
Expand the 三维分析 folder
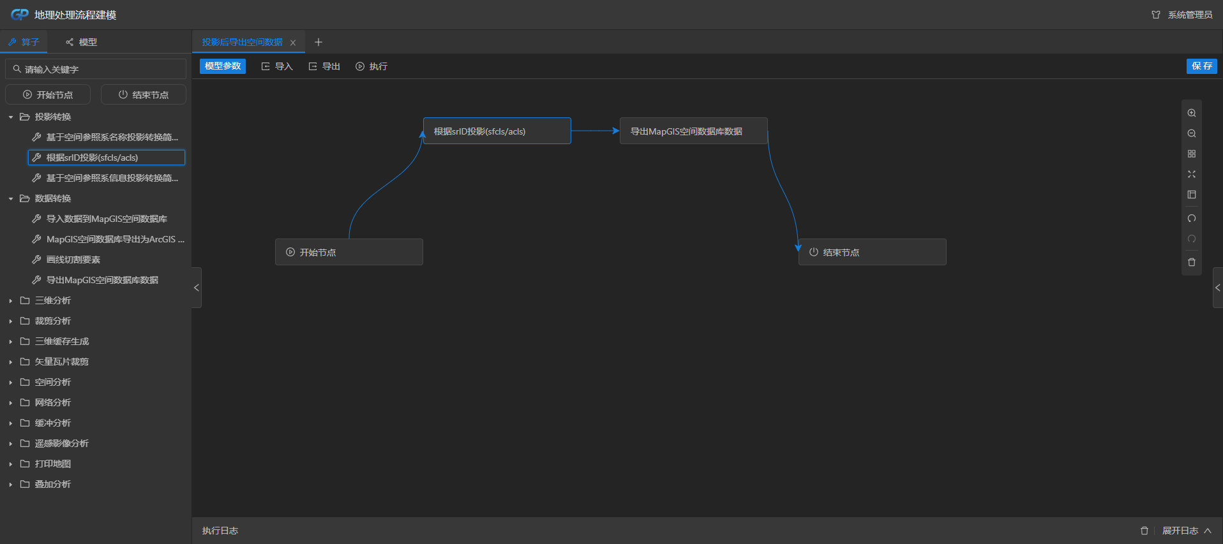click(11, 301)
